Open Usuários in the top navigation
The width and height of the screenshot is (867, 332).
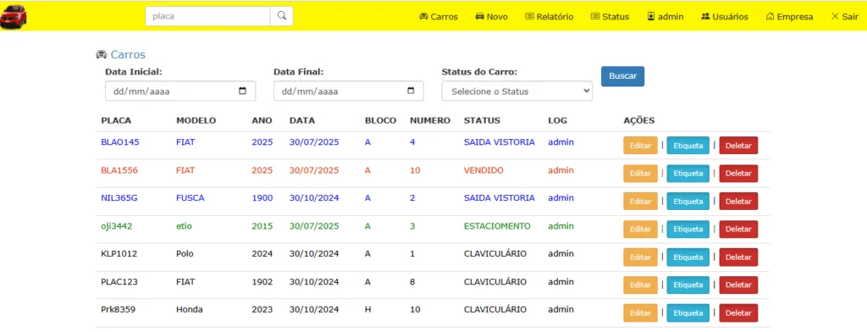[x=725, y=17]
